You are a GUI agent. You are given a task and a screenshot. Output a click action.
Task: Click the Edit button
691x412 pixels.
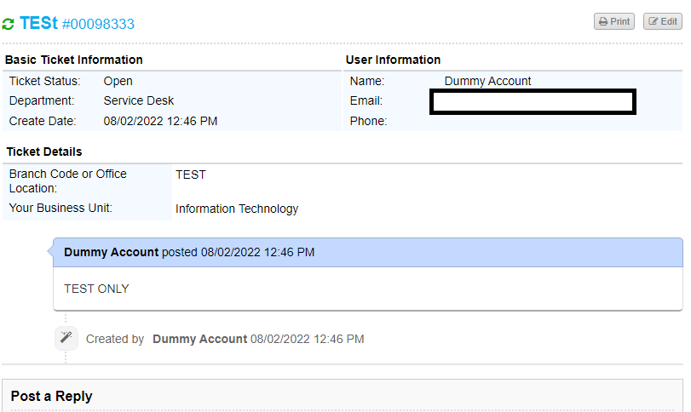click(662, 21)
